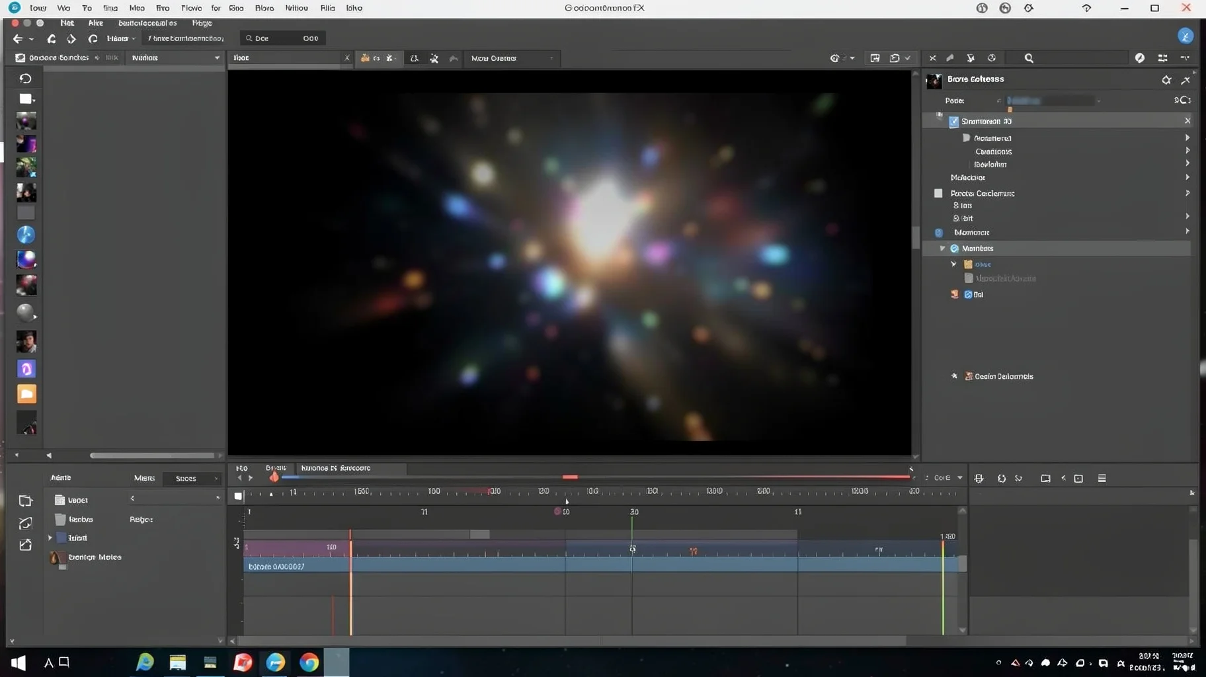Click the export share icon in bottom-left column
Screen dimensions: 1206x677
25,545
